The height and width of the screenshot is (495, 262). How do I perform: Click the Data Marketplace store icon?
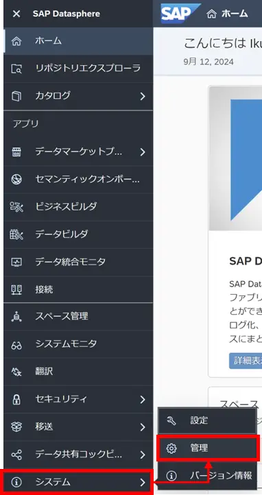click(x=16, y=152)
